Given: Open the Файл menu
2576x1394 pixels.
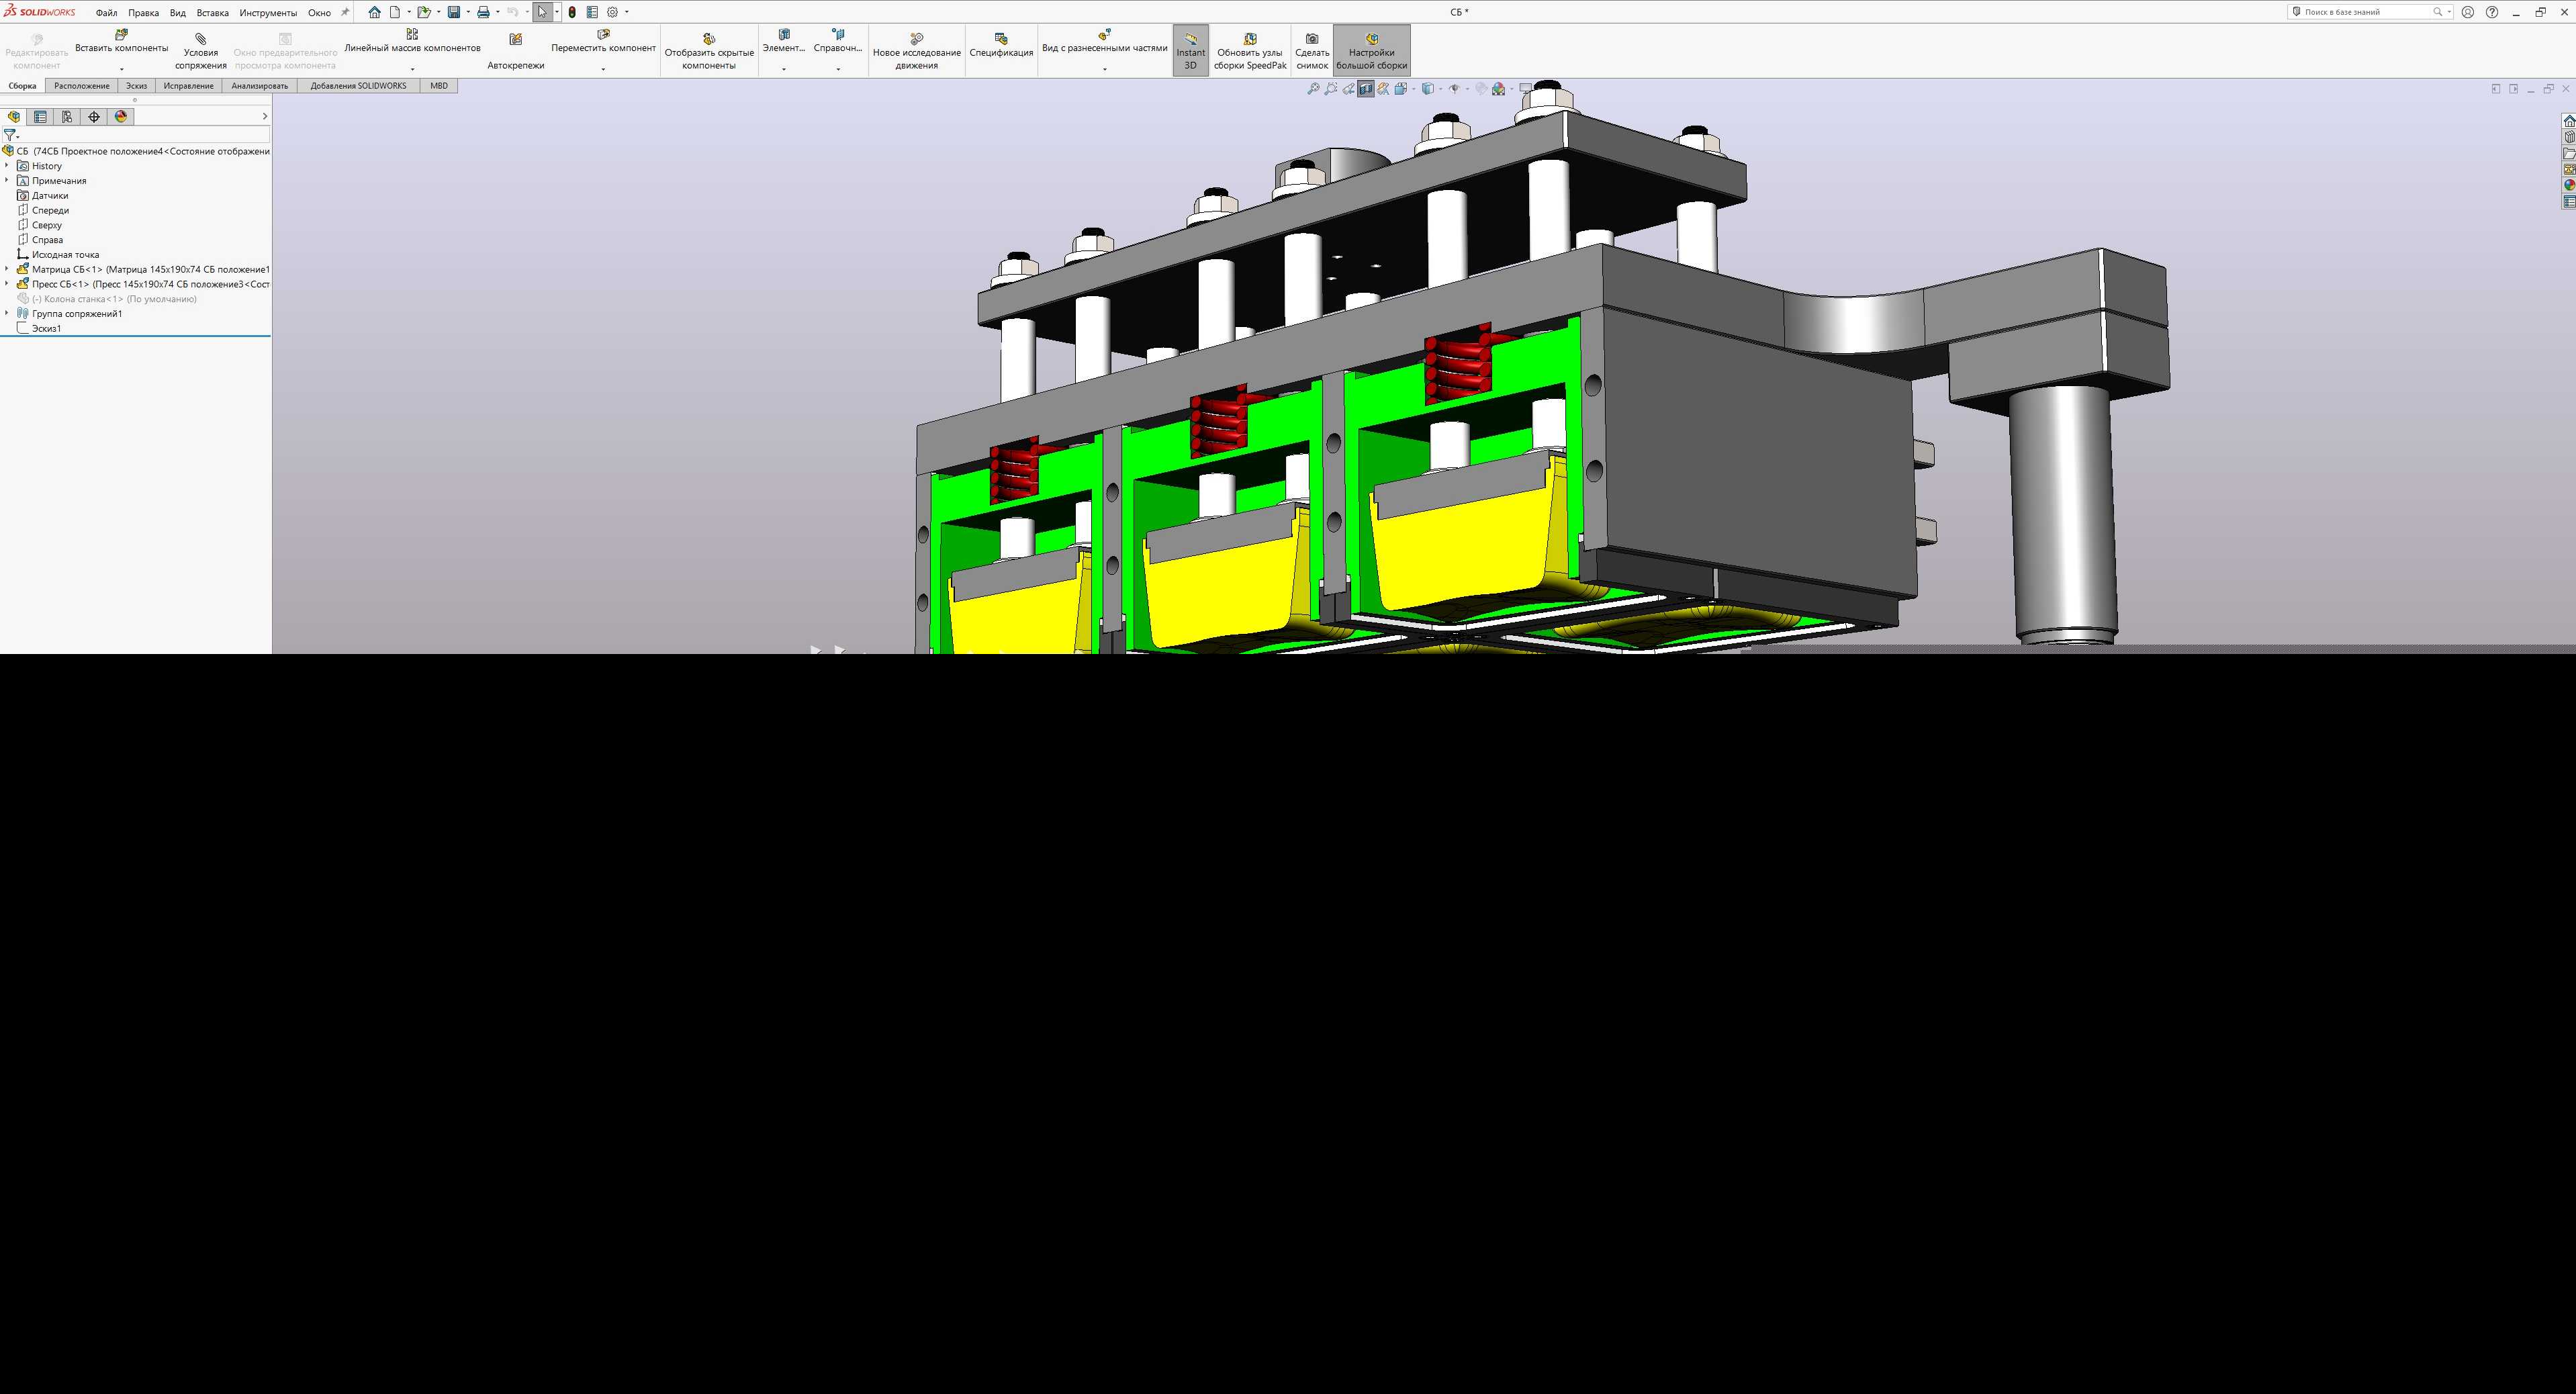Looking at the screenshot, I should tap(106, 13).
